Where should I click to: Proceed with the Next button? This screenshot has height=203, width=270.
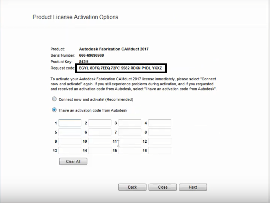193,187
